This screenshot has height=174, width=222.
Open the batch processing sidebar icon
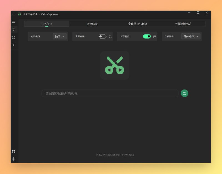coord(14,37)
